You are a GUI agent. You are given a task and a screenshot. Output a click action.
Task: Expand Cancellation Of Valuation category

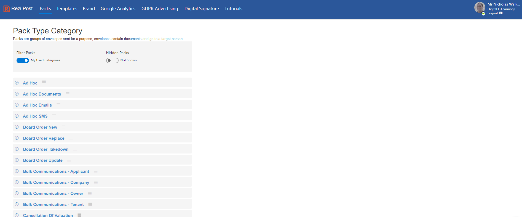[x=17, y=215]
